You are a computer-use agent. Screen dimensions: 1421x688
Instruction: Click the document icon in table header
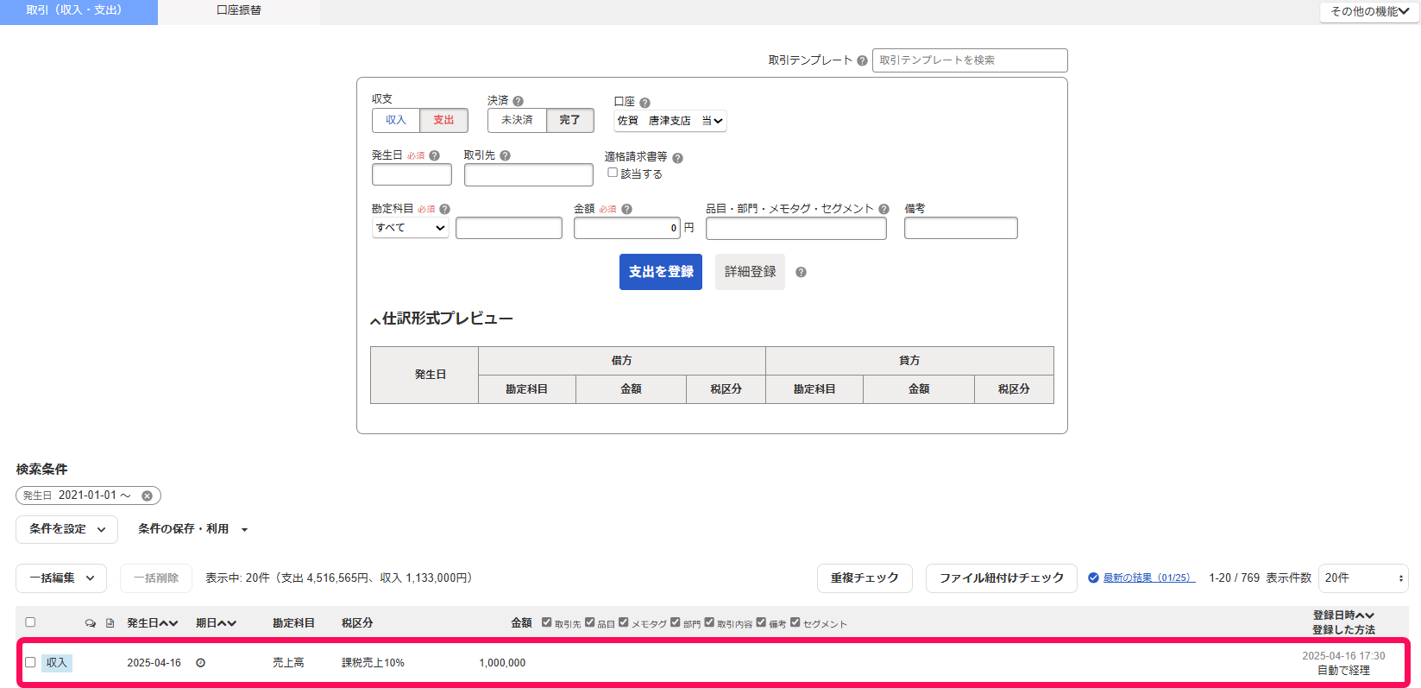110,623
